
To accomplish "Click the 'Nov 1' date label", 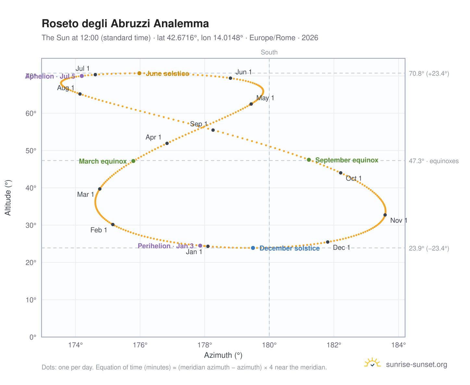I will pos(399,221).
